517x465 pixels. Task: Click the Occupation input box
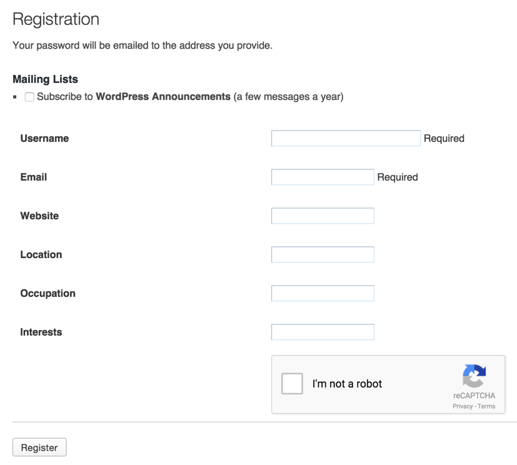(x=323, y=293)
